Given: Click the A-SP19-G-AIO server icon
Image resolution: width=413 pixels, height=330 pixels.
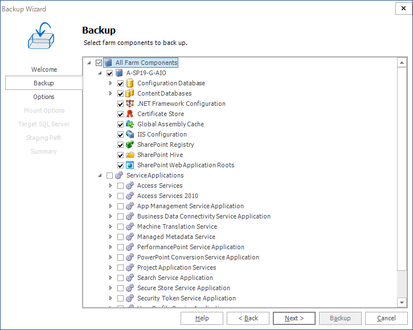Looking at the screenshot, I should click(119, 73).
